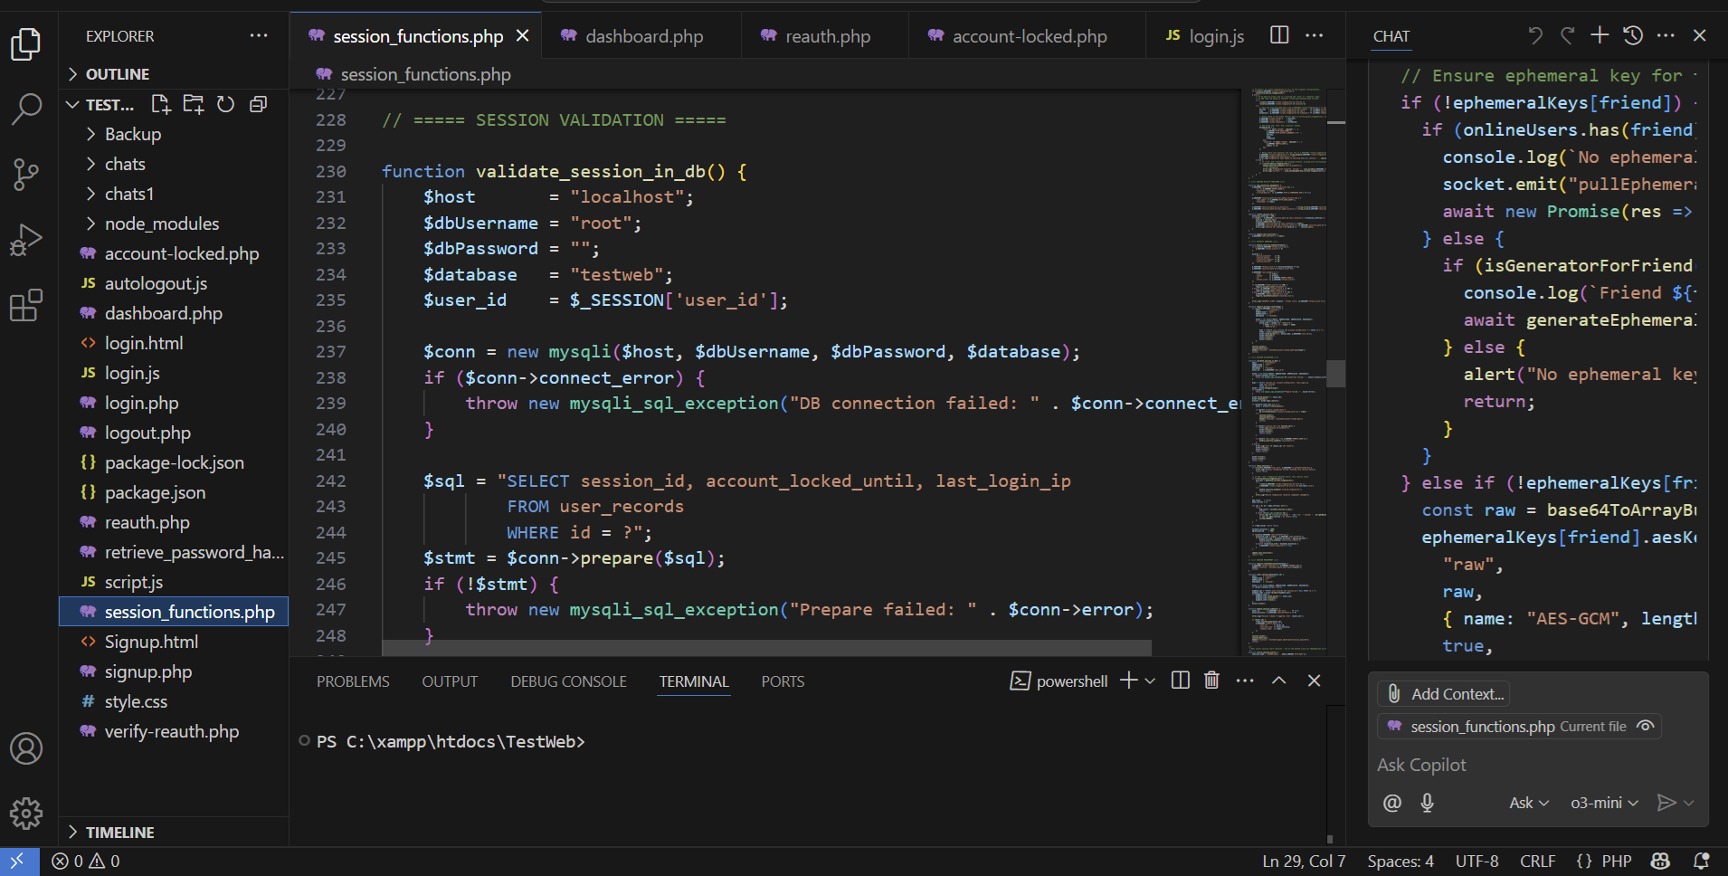Expand the node_modules folder
Image resolution: width=1728 pixels, height=876 pixels.
point(174,224)
